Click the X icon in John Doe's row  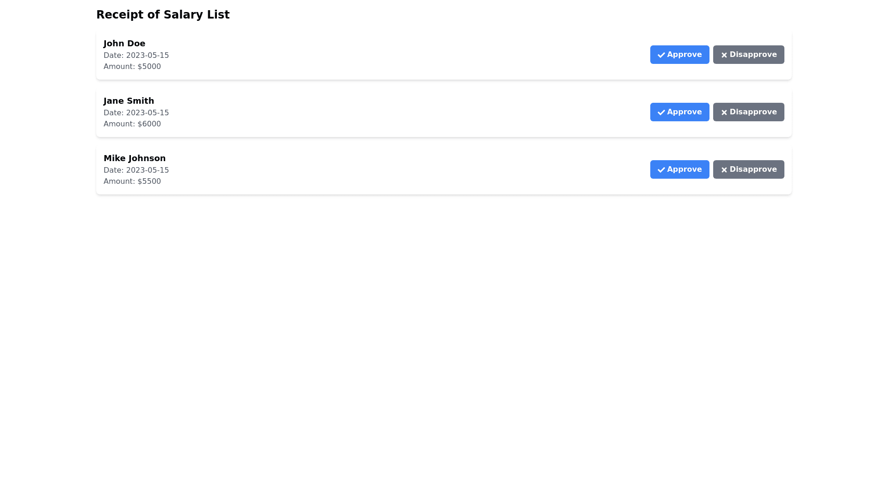click(x=724, y=55)
